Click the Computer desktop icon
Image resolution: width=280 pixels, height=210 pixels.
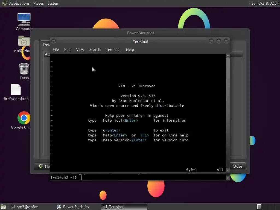click(x=24, y=19)
